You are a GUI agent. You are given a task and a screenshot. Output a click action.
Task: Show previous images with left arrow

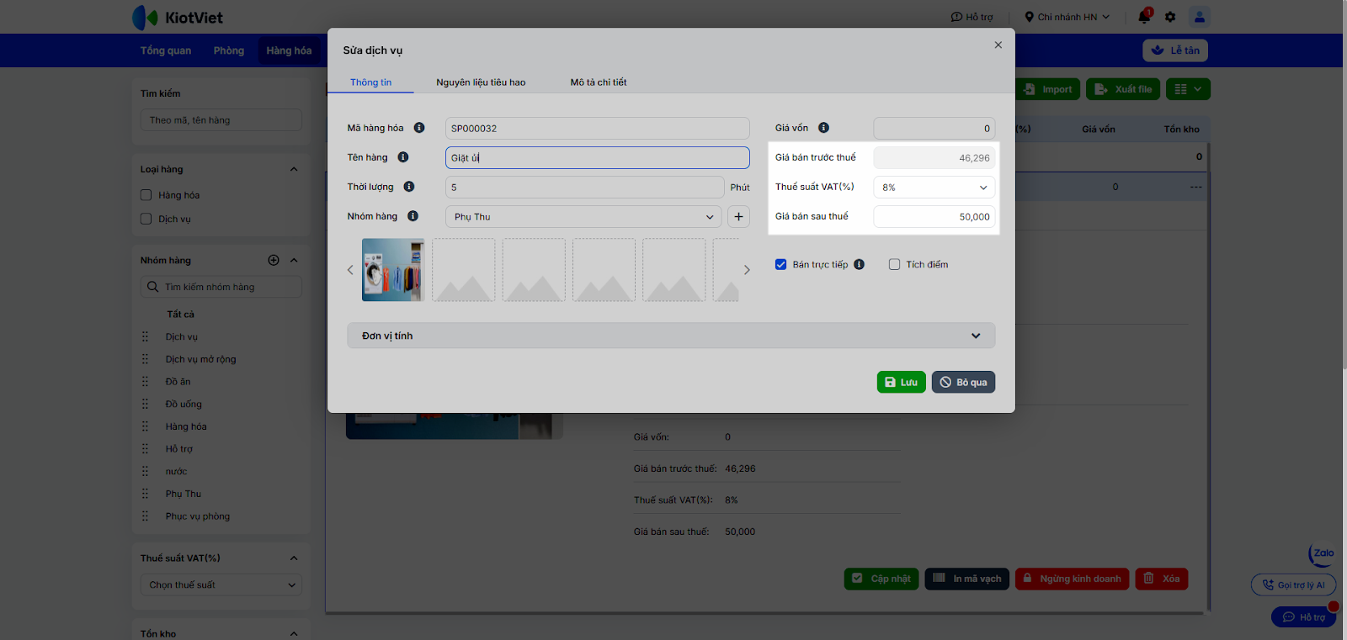(351, 270)
